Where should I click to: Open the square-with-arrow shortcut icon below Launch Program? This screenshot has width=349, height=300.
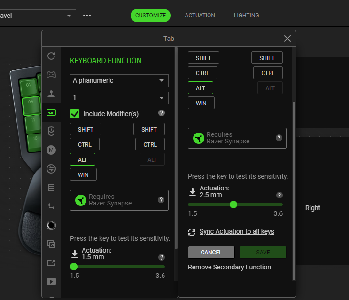coord(51,263)
